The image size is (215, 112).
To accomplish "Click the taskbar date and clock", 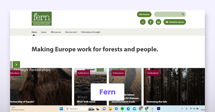I will tap(203, 109).
